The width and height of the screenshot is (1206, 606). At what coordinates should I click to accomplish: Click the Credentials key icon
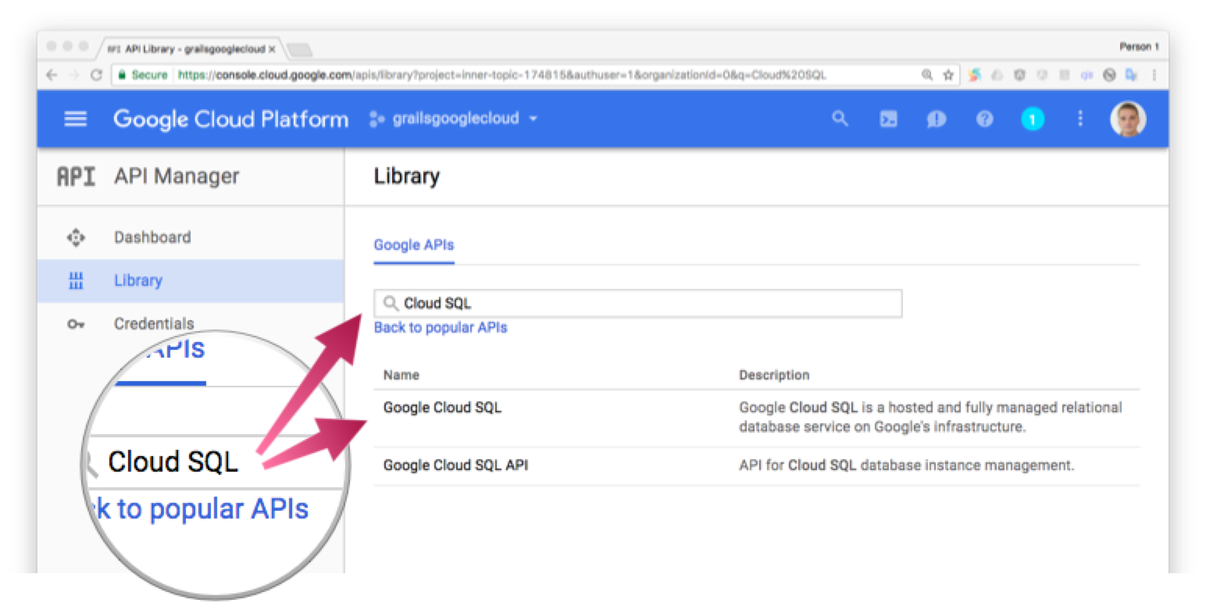click(76, 324)
